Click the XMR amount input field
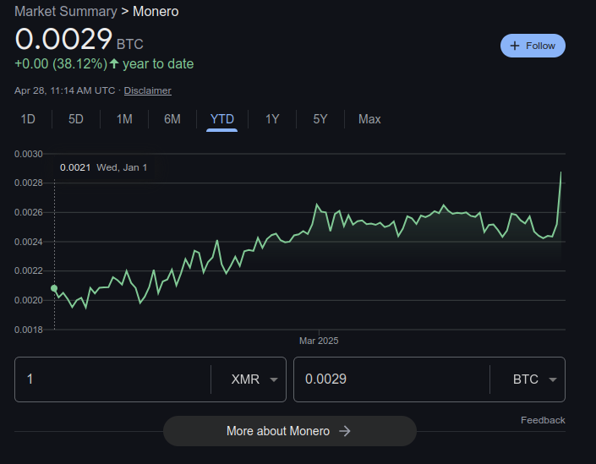The image size is (596, 464). point(112,379)
